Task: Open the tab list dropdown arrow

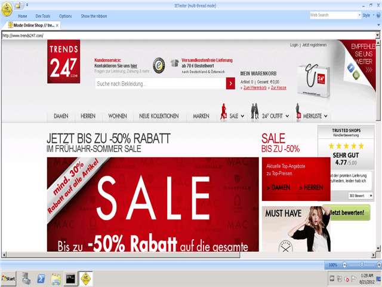Action: (378, 25)
